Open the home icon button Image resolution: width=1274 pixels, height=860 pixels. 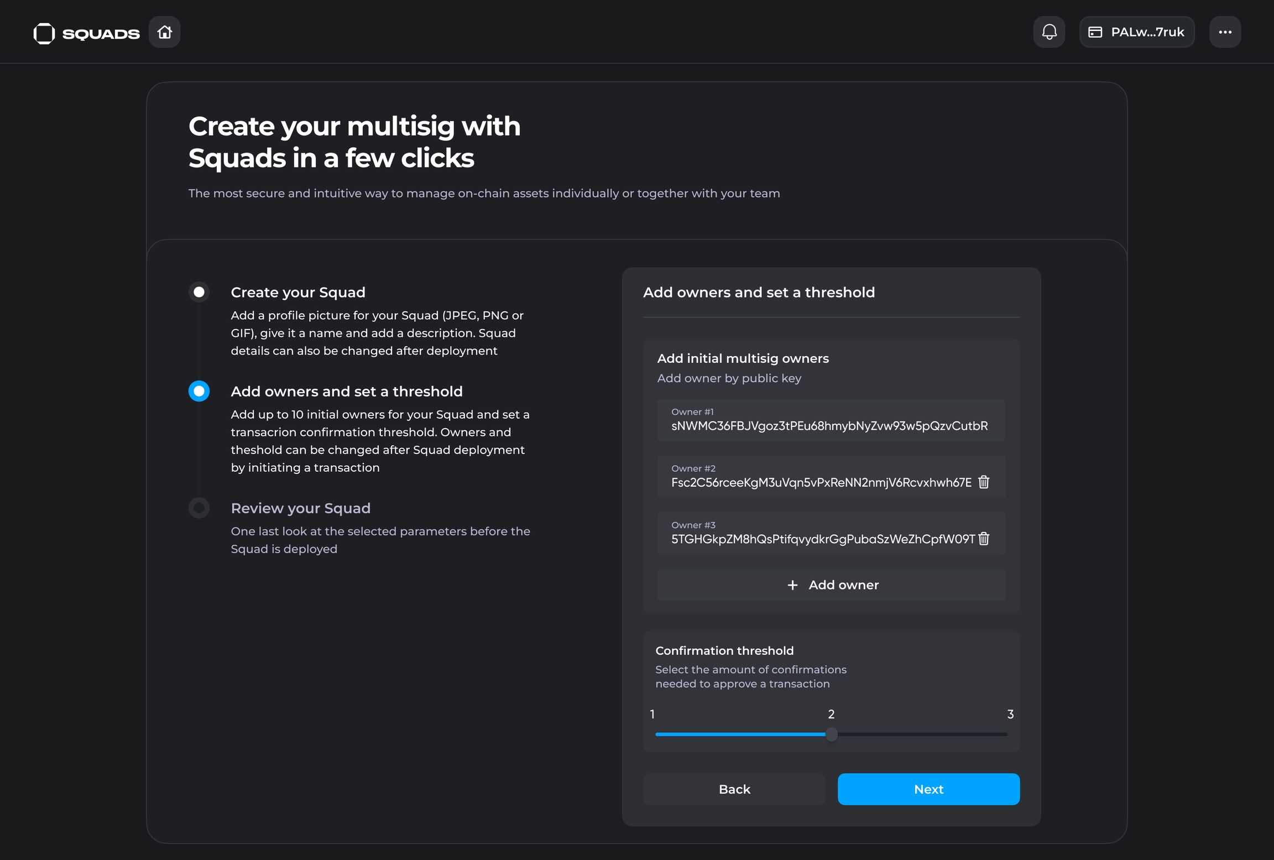(164, 32)
